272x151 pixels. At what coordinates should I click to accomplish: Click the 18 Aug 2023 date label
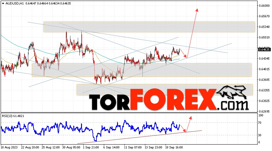click(9, 147)
